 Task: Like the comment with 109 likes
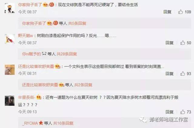(181, 12)
